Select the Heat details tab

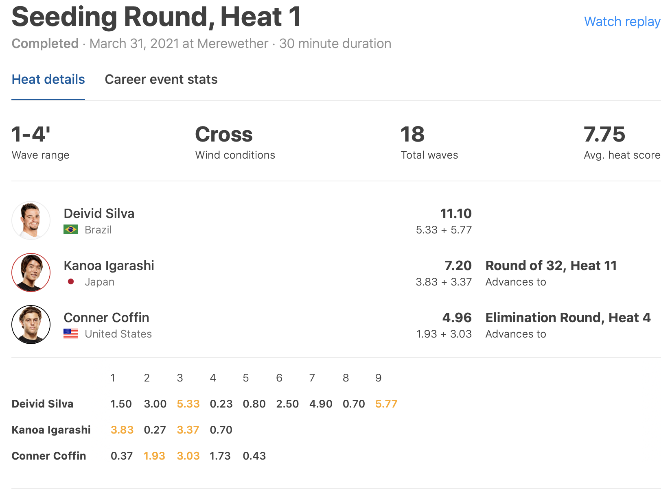point(48,79)
